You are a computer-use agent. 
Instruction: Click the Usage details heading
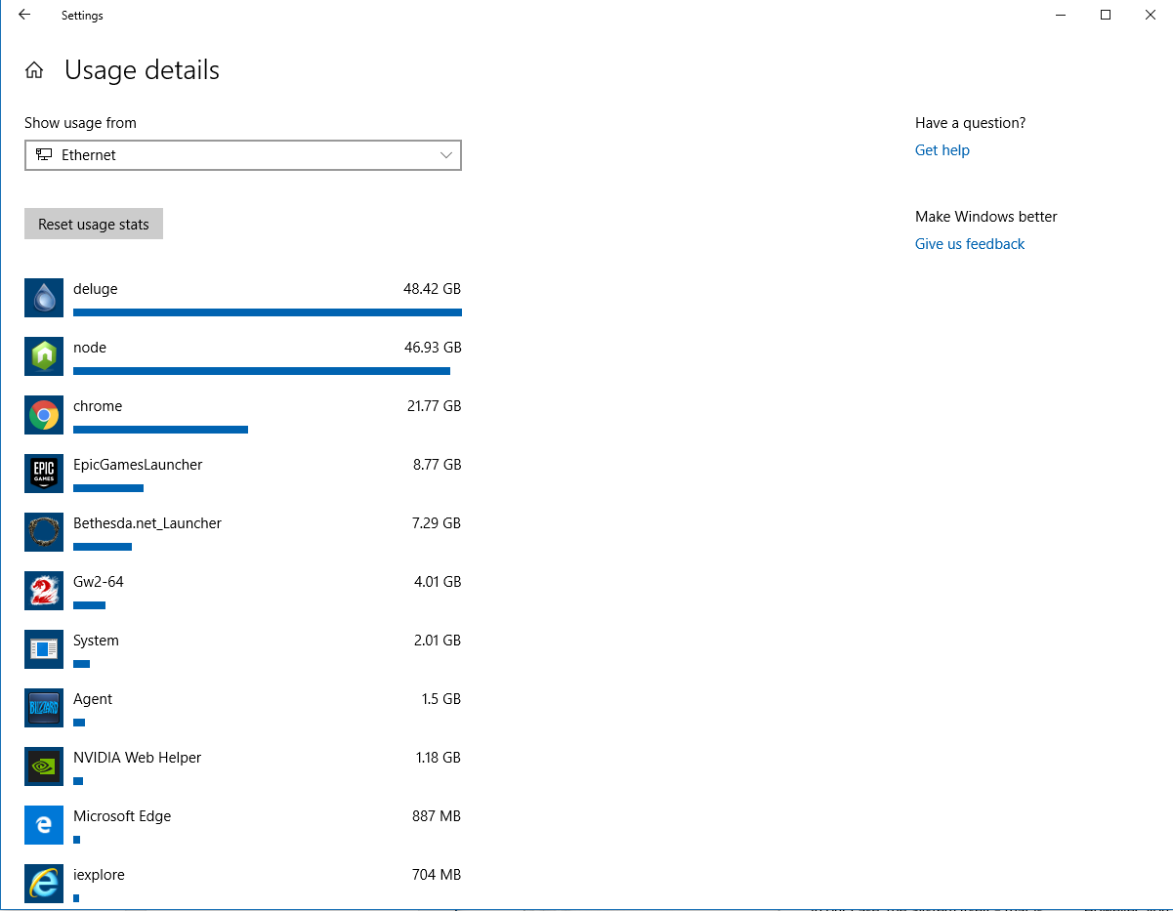click(x=142, y=70)
